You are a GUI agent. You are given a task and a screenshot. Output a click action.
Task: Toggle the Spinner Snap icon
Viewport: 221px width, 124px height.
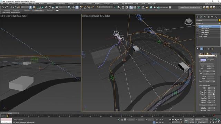pyautogui.click(x=92, y=7)
